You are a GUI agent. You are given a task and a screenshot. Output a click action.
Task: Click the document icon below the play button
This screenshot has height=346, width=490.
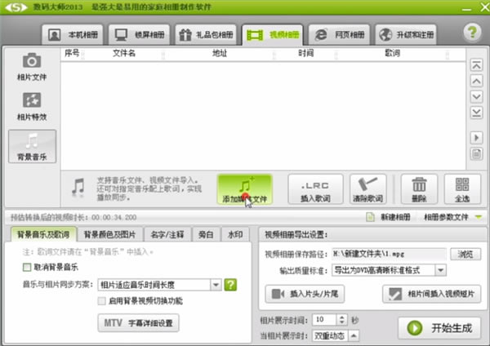(476, 153)
